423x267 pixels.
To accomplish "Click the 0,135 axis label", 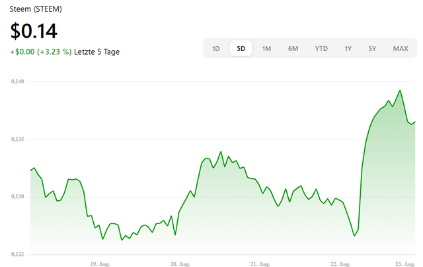I will click(18, 139).
